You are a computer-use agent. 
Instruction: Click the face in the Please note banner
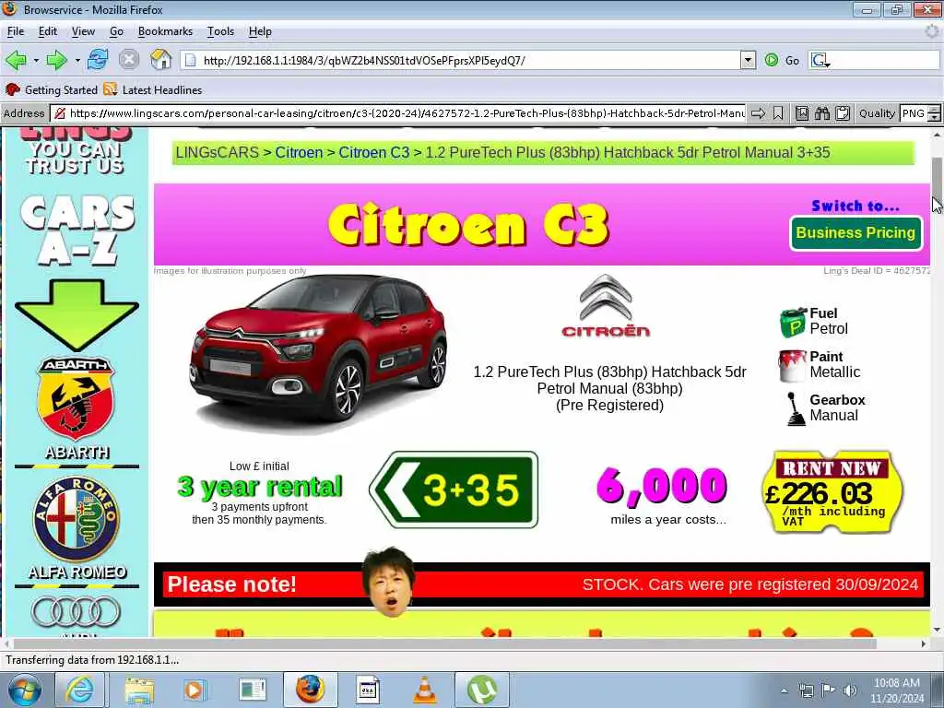coord(390,582)
